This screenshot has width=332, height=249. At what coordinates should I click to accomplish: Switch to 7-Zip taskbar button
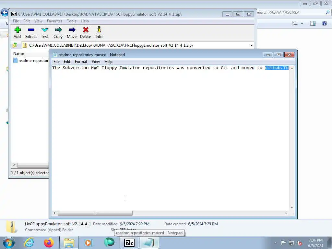click(x=129, y=243)
